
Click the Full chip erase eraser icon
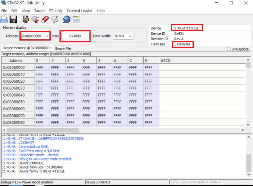tap(45, 19)
